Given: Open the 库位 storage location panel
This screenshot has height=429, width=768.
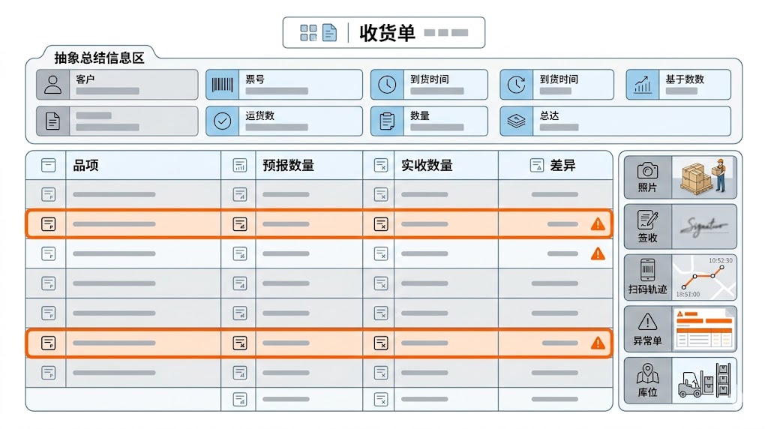Looking at the screenshot, I should coord(647,379).
